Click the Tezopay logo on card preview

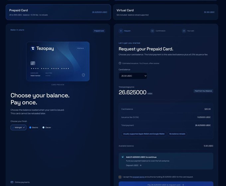point(42,48)
